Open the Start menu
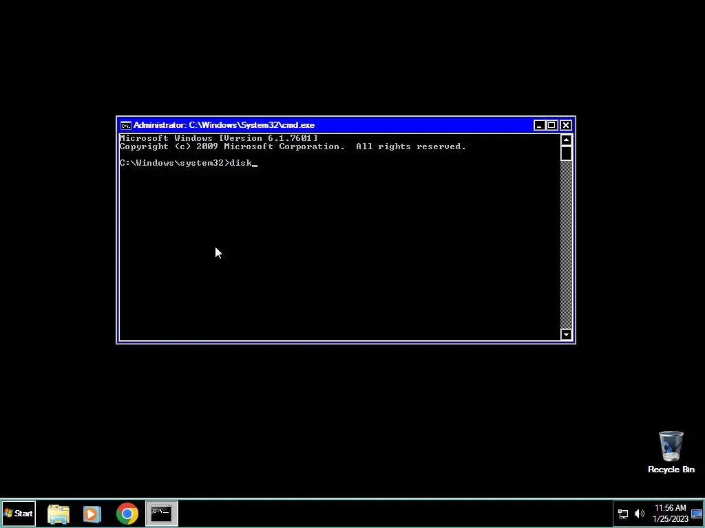 coord(19,513)
